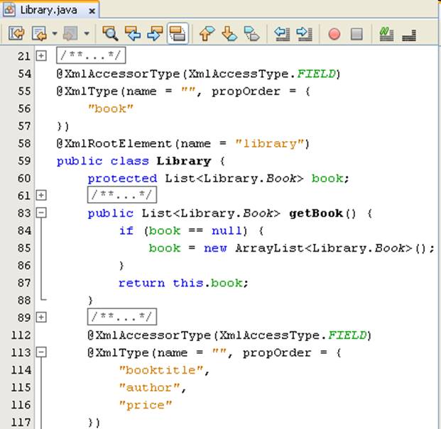The width and height of the screenshot is (441, 429).
Task: Click the protected keyword on line 60
Action: pos(122,179)
